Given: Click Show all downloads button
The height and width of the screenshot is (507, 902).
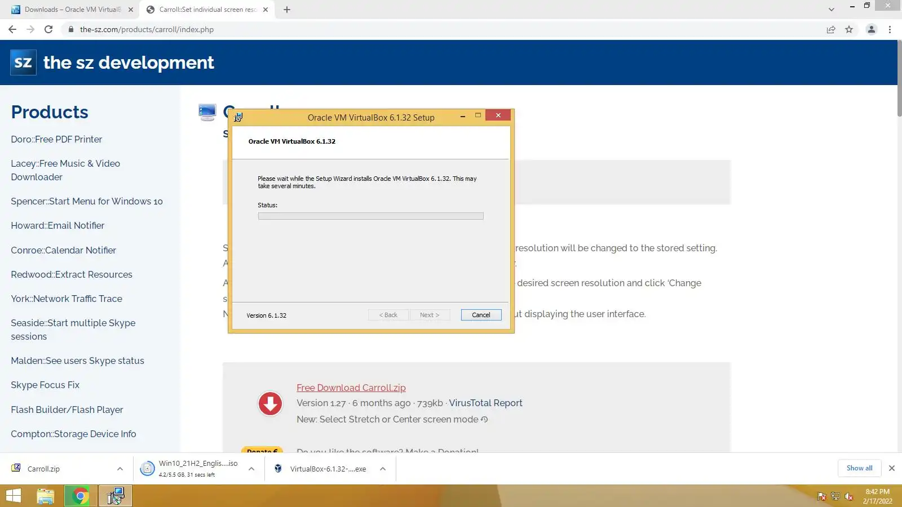Looking at the screenshot, I should pyautogui.click(x=859, y=468).
